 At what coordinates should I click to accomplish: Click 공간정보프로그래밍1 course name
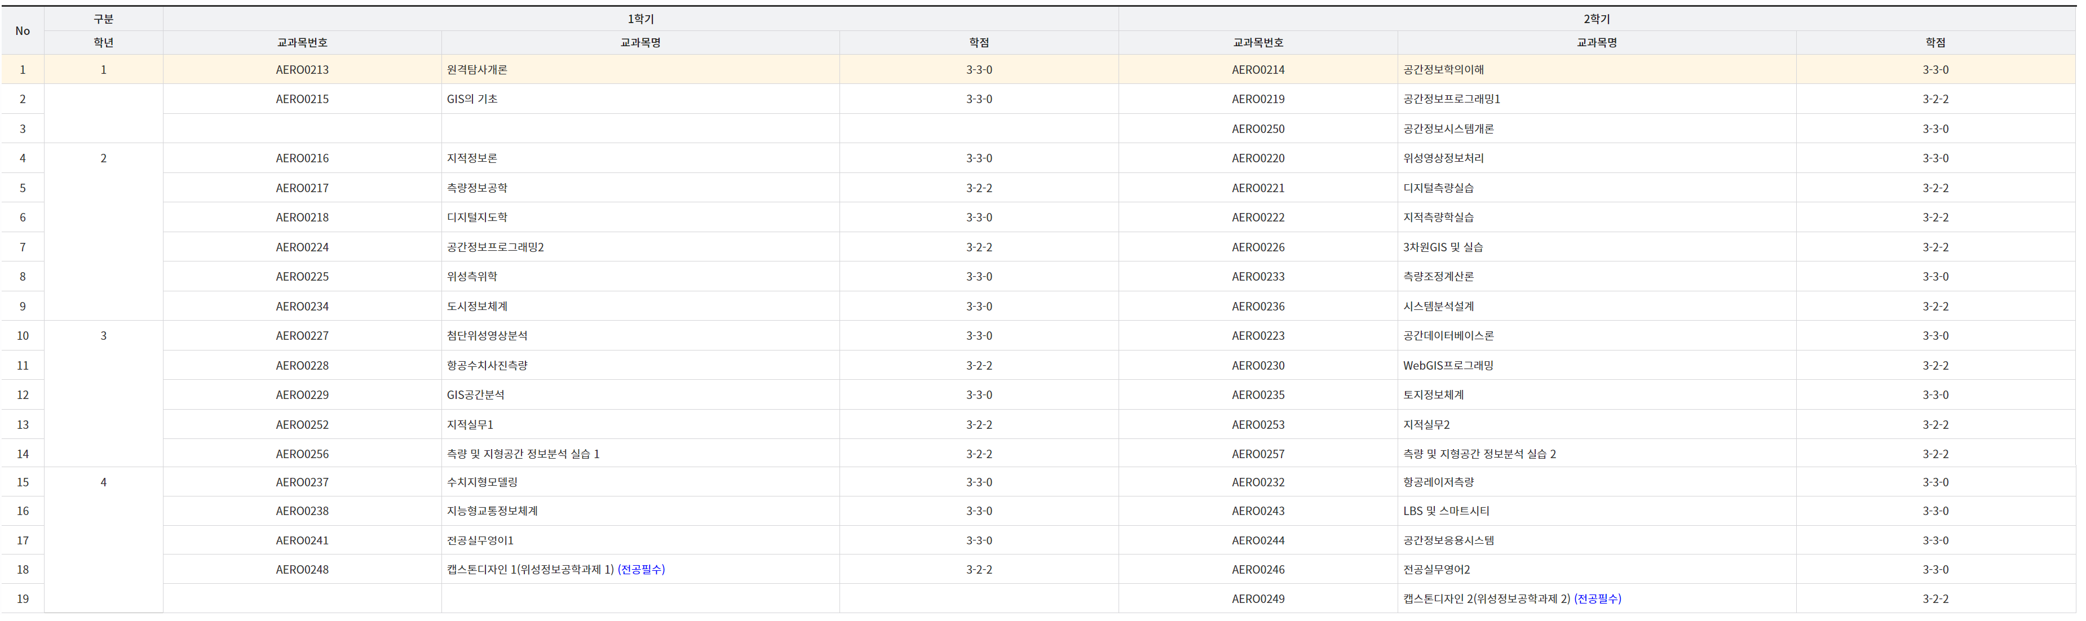point(1451,99)
